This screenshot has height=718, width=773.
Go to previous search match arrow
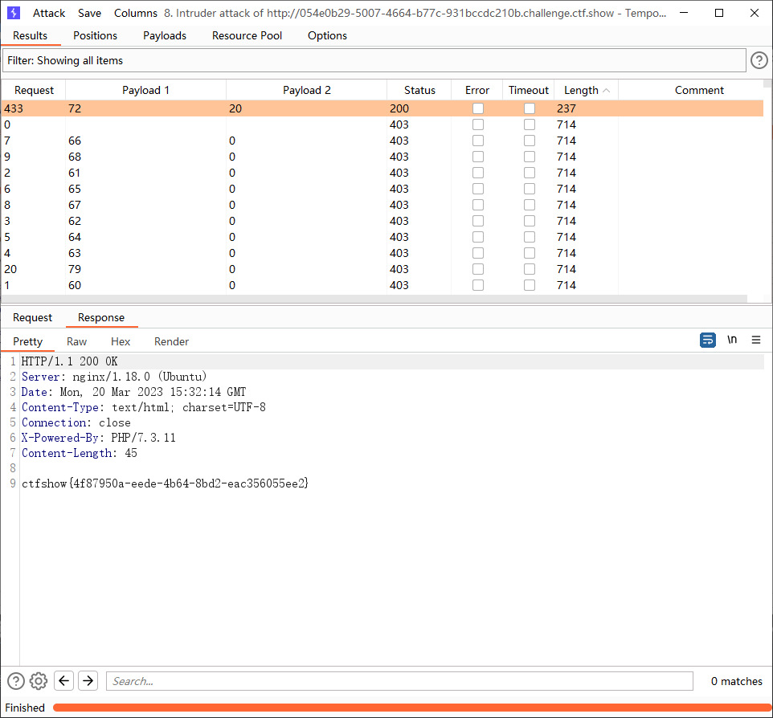(x=63, y=681)
